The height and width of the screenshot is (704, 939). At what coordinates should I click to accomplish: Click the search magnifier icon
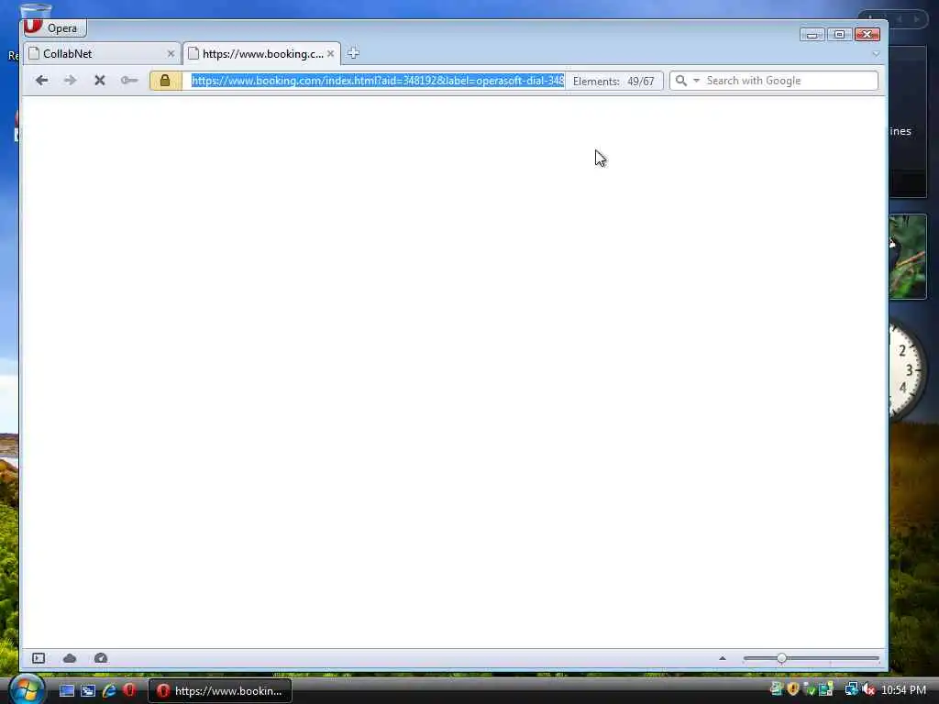(681, 81)
